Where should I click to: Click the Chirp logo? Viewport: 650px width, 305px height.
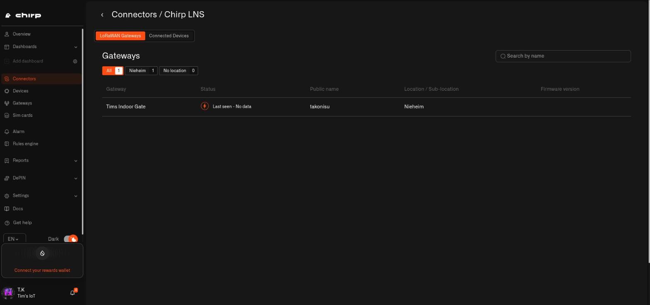click(23, 15)
